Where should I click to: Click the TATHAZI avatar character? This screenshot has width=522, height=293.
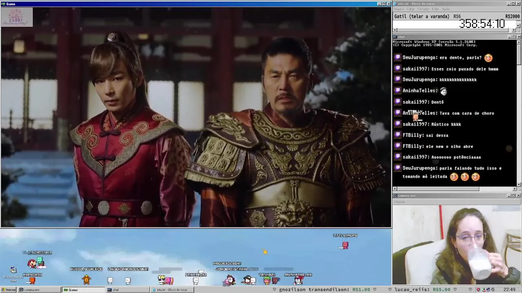267,280
